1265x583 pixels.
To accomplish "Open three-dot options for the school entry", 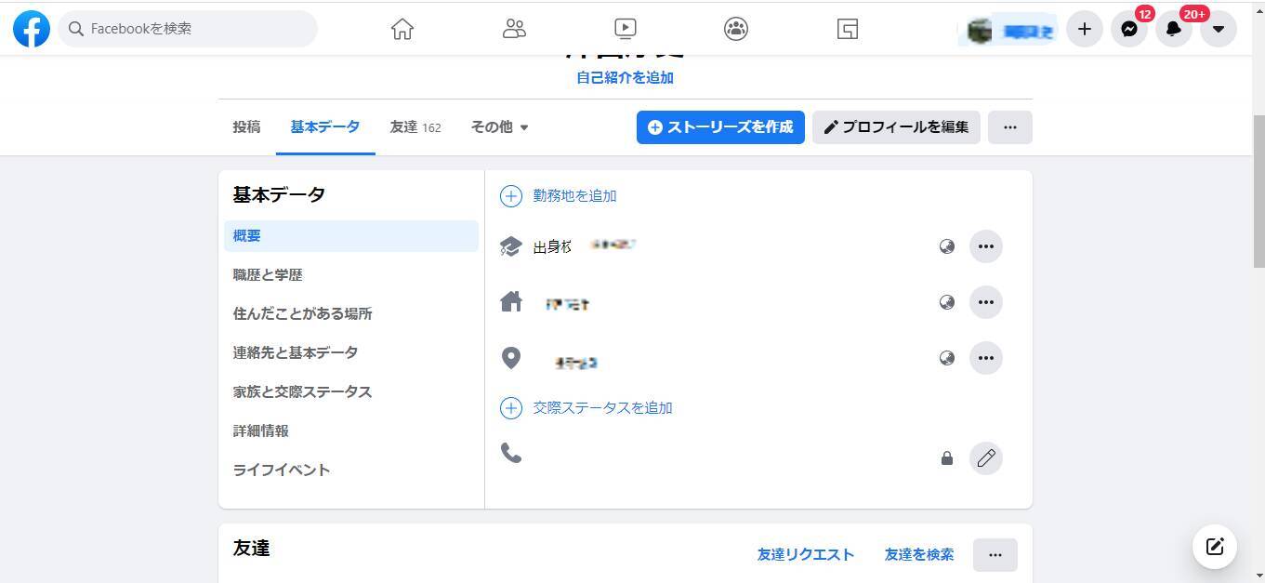I will coord(985,246).
